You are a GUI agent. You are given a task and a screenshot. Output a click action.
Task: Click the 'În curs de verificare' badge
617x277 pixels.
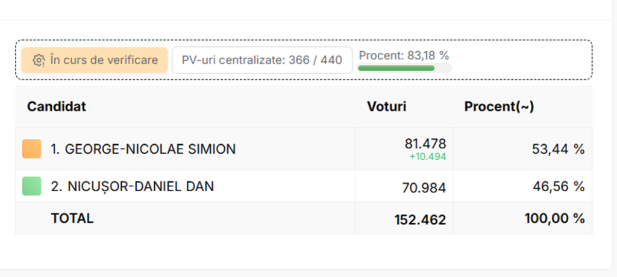tap(95, 60)
